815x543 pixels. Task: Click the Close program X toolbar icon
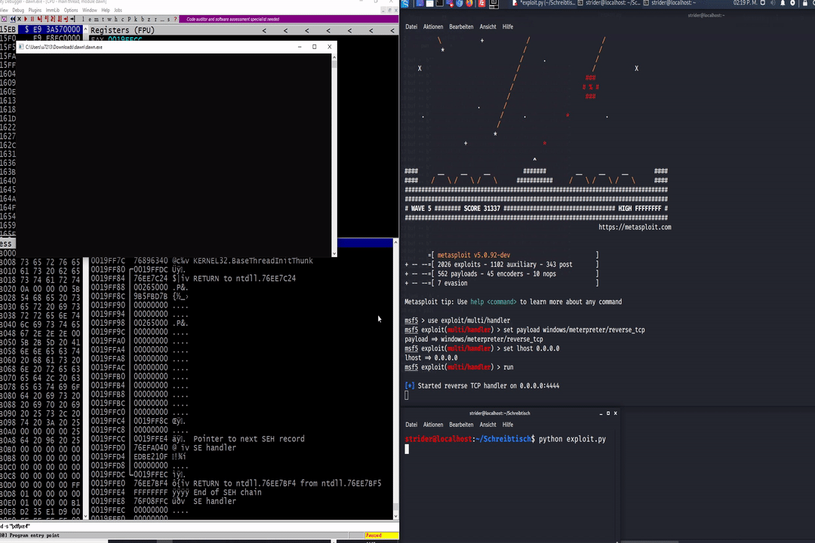pos(19,19)
